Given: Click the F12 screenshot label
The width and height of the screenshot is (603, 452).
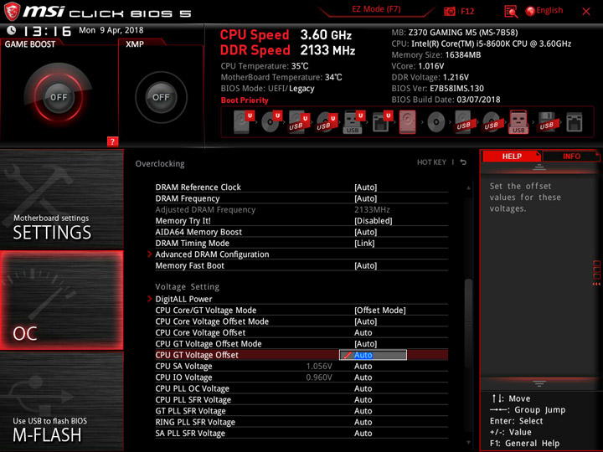Looking at the screenshot, I should tap(467, 11).
